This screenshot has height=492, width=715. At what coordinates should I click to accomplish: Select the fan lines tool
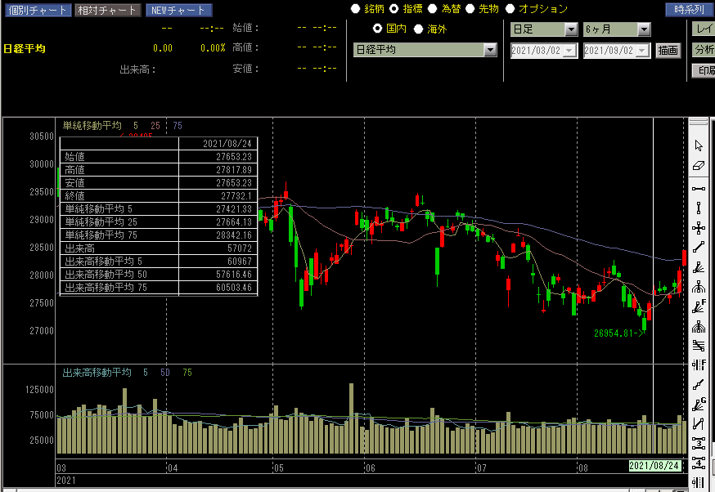point(699,267)
